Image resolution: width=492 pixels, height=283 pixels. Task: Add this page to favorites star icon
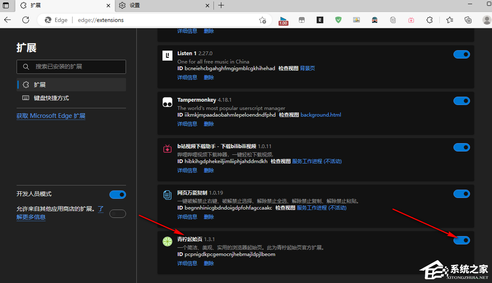pos(262,20)
